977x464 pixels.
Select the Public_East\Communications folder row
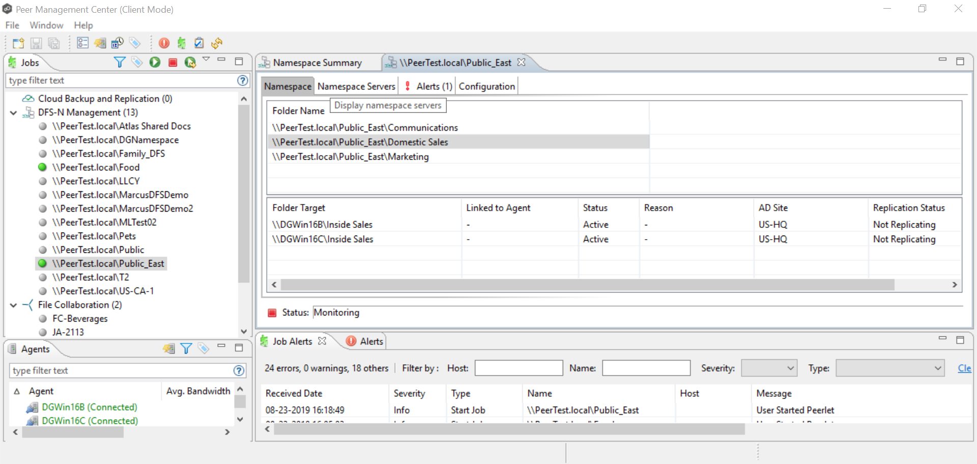(x=365, y=128)
